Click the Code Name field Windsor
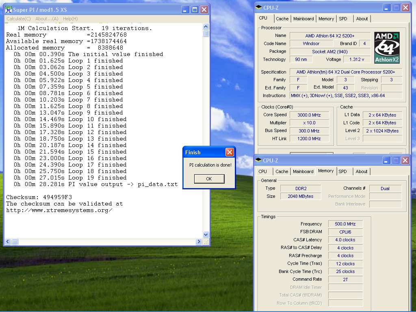This screenshot has height=312, width=416. click(311, 43)
